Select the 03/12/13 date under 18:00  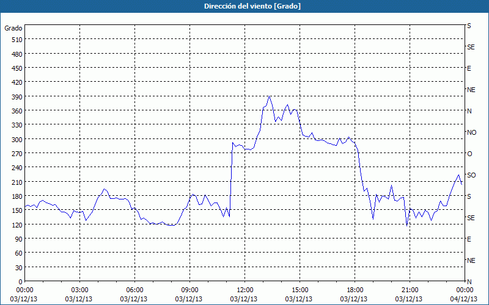point(354,299)
